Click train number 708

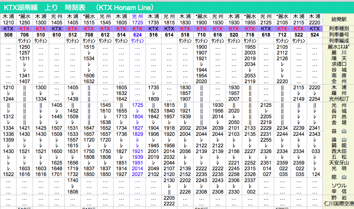click(89, 35)
